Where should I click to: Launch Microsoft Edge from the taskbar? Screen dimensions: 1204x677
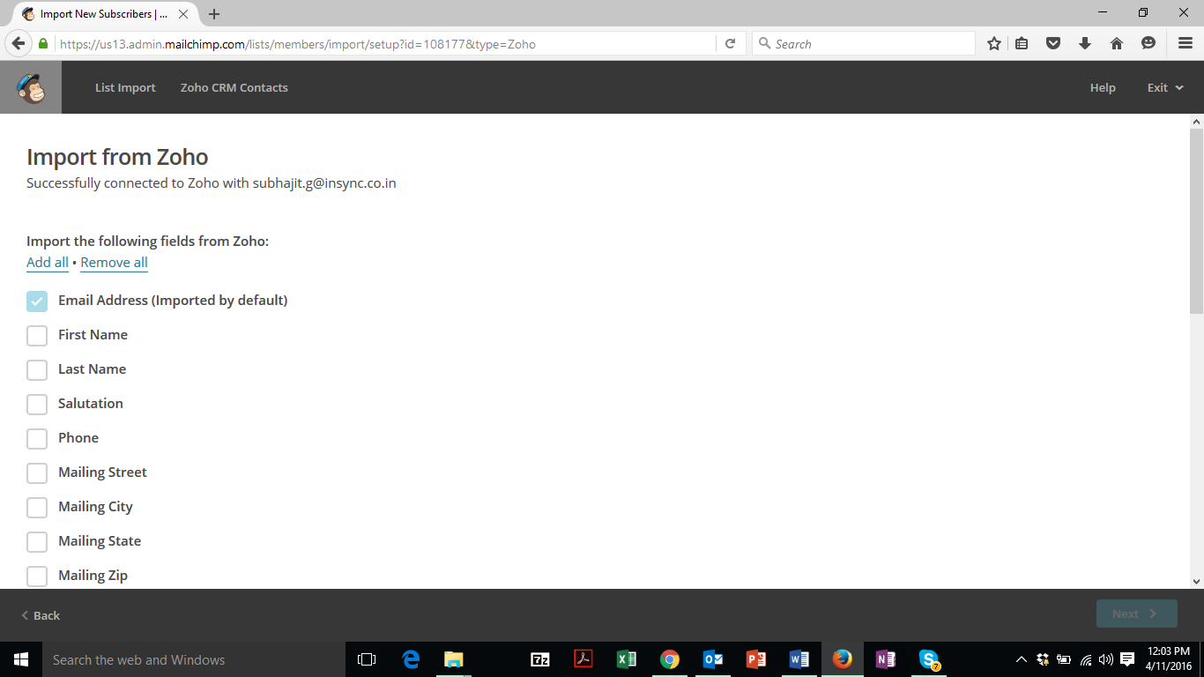[x=411, y=659]
